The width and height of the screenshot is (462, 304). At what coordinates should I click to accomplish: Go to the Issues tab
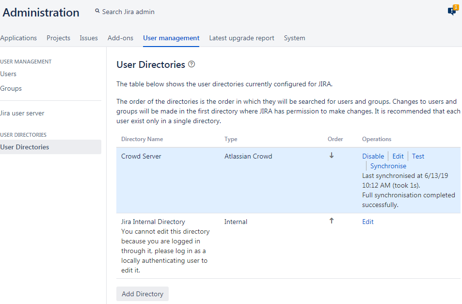89,38
